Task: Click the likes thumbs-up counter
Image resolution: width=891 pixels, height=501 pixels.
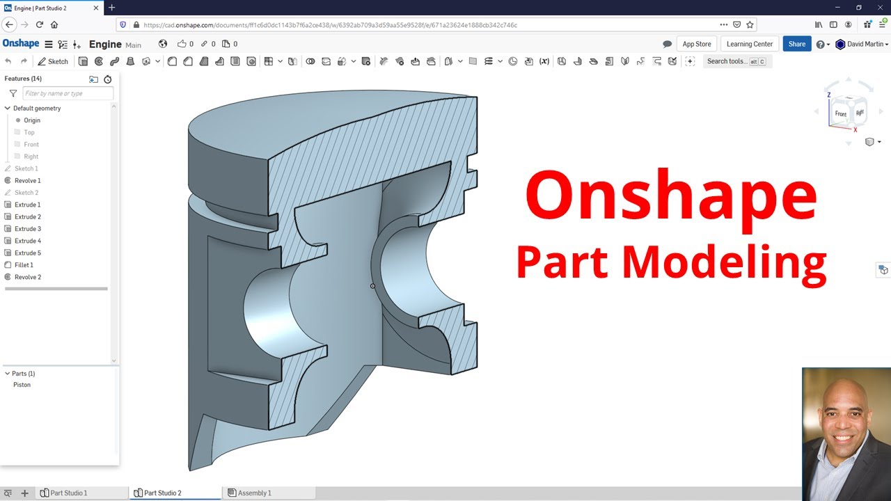Action: (187, 44)
